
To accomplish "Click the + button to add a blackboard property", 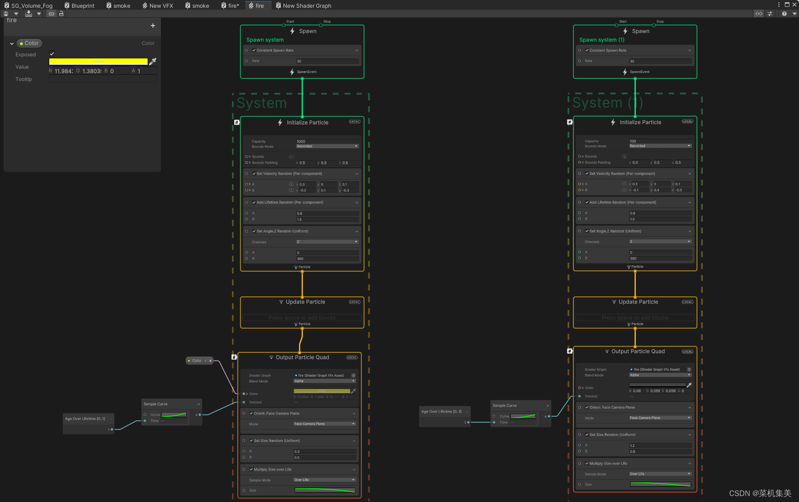I will coord(153,26).
